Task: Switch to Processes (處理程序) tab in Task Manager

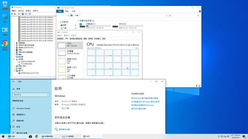Action: point(60,38)
